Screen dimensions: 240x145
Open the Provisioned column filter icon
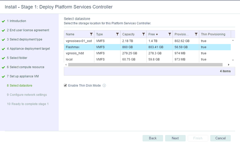coord(196,34)
